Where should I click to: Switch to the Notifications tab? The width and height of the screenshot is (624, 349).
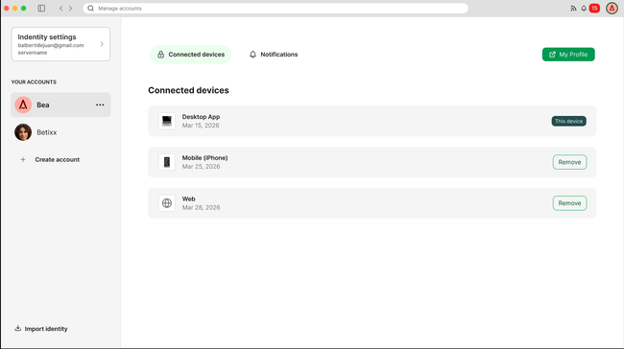274,55
